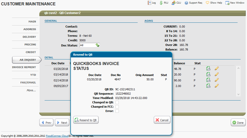The image size is (247, 138).
Task: Click the Resend to QB button
Action: [x=86, y=120]
